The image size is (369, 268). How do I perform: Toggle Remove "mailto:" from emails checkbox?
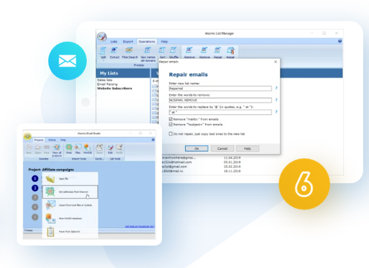[170, 119]
